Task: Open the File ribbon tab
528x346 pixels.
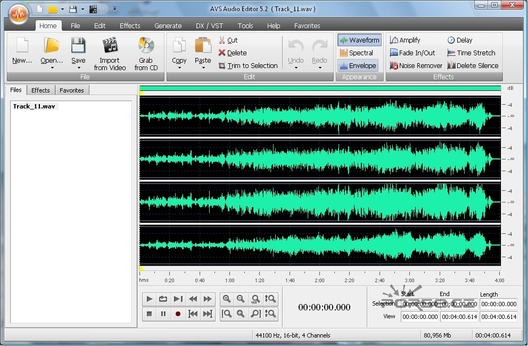Action: 76,26
